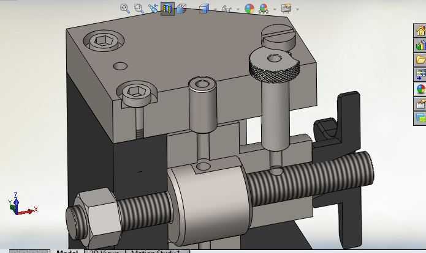
Task: Click the Apply Scene icon
Action: 264,9
